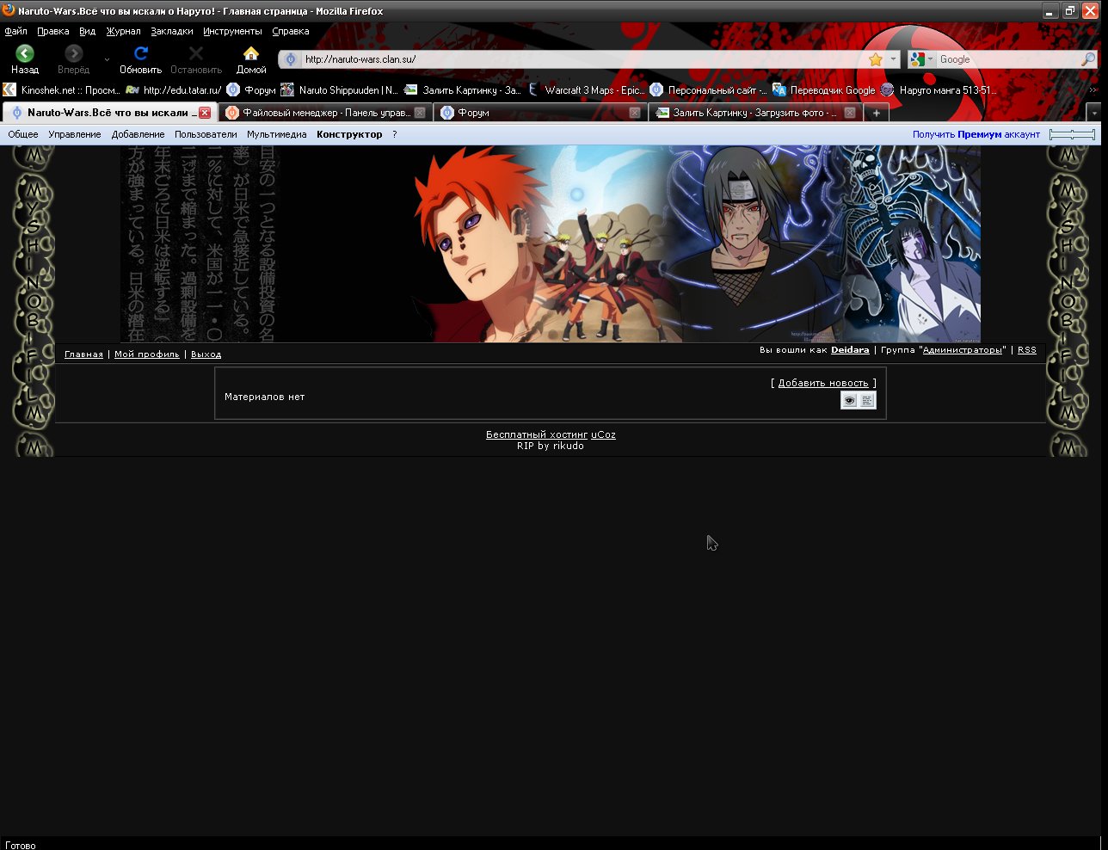Open the Файл menu
Viewport: 1108px width, 850px height.
pos(15,31)
